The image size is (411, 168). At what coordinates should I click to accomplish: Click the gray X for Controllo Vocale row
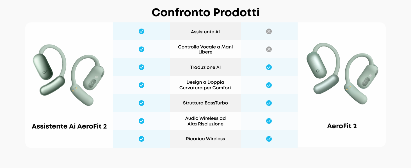coord(269,49)
